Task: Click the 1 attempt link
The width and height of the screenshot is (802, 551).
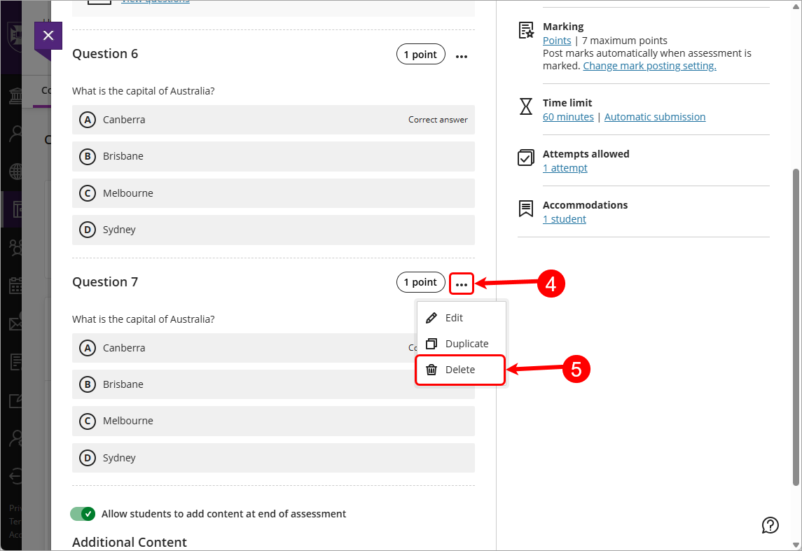Action: tap(565, 168)
